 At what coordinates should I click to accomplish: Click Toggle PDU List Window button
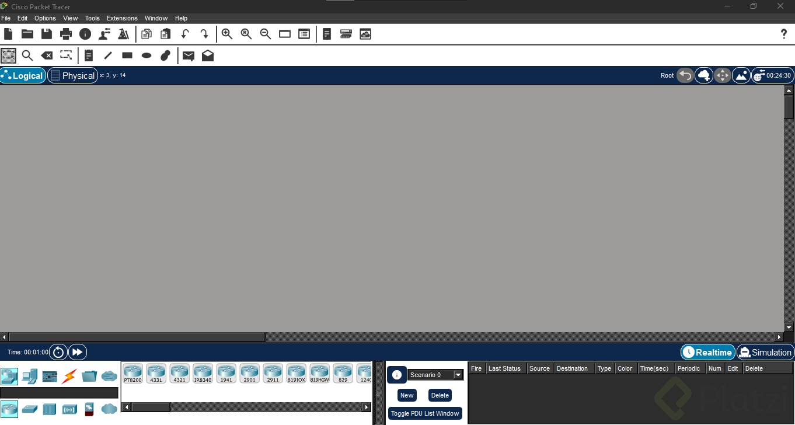click(425, 413)
